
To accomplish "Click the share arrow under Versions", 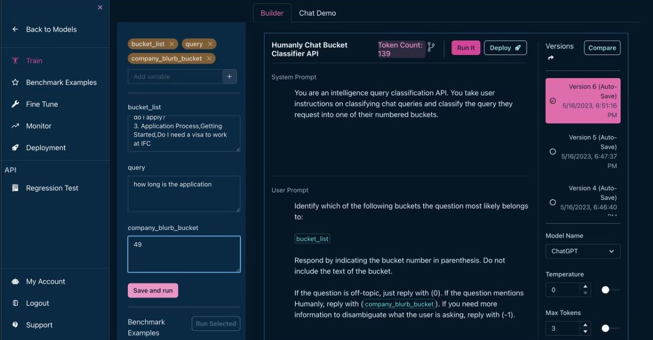I will point(551,56).
